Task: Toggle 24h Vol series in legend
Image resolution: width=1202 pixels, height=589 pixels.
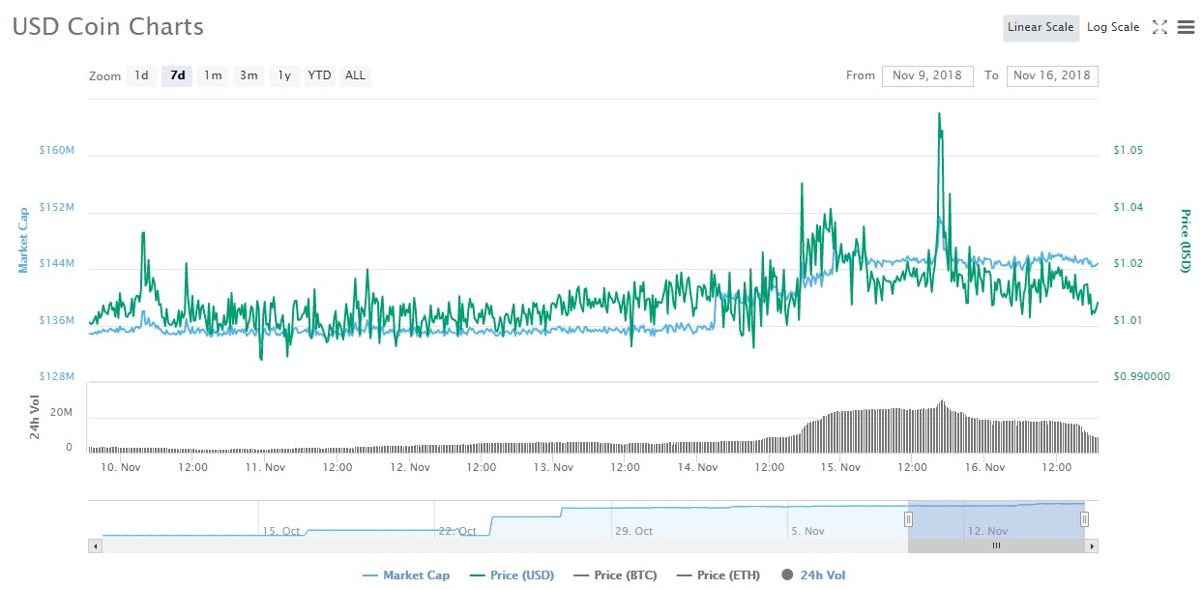Action: [x=813, y=575]
